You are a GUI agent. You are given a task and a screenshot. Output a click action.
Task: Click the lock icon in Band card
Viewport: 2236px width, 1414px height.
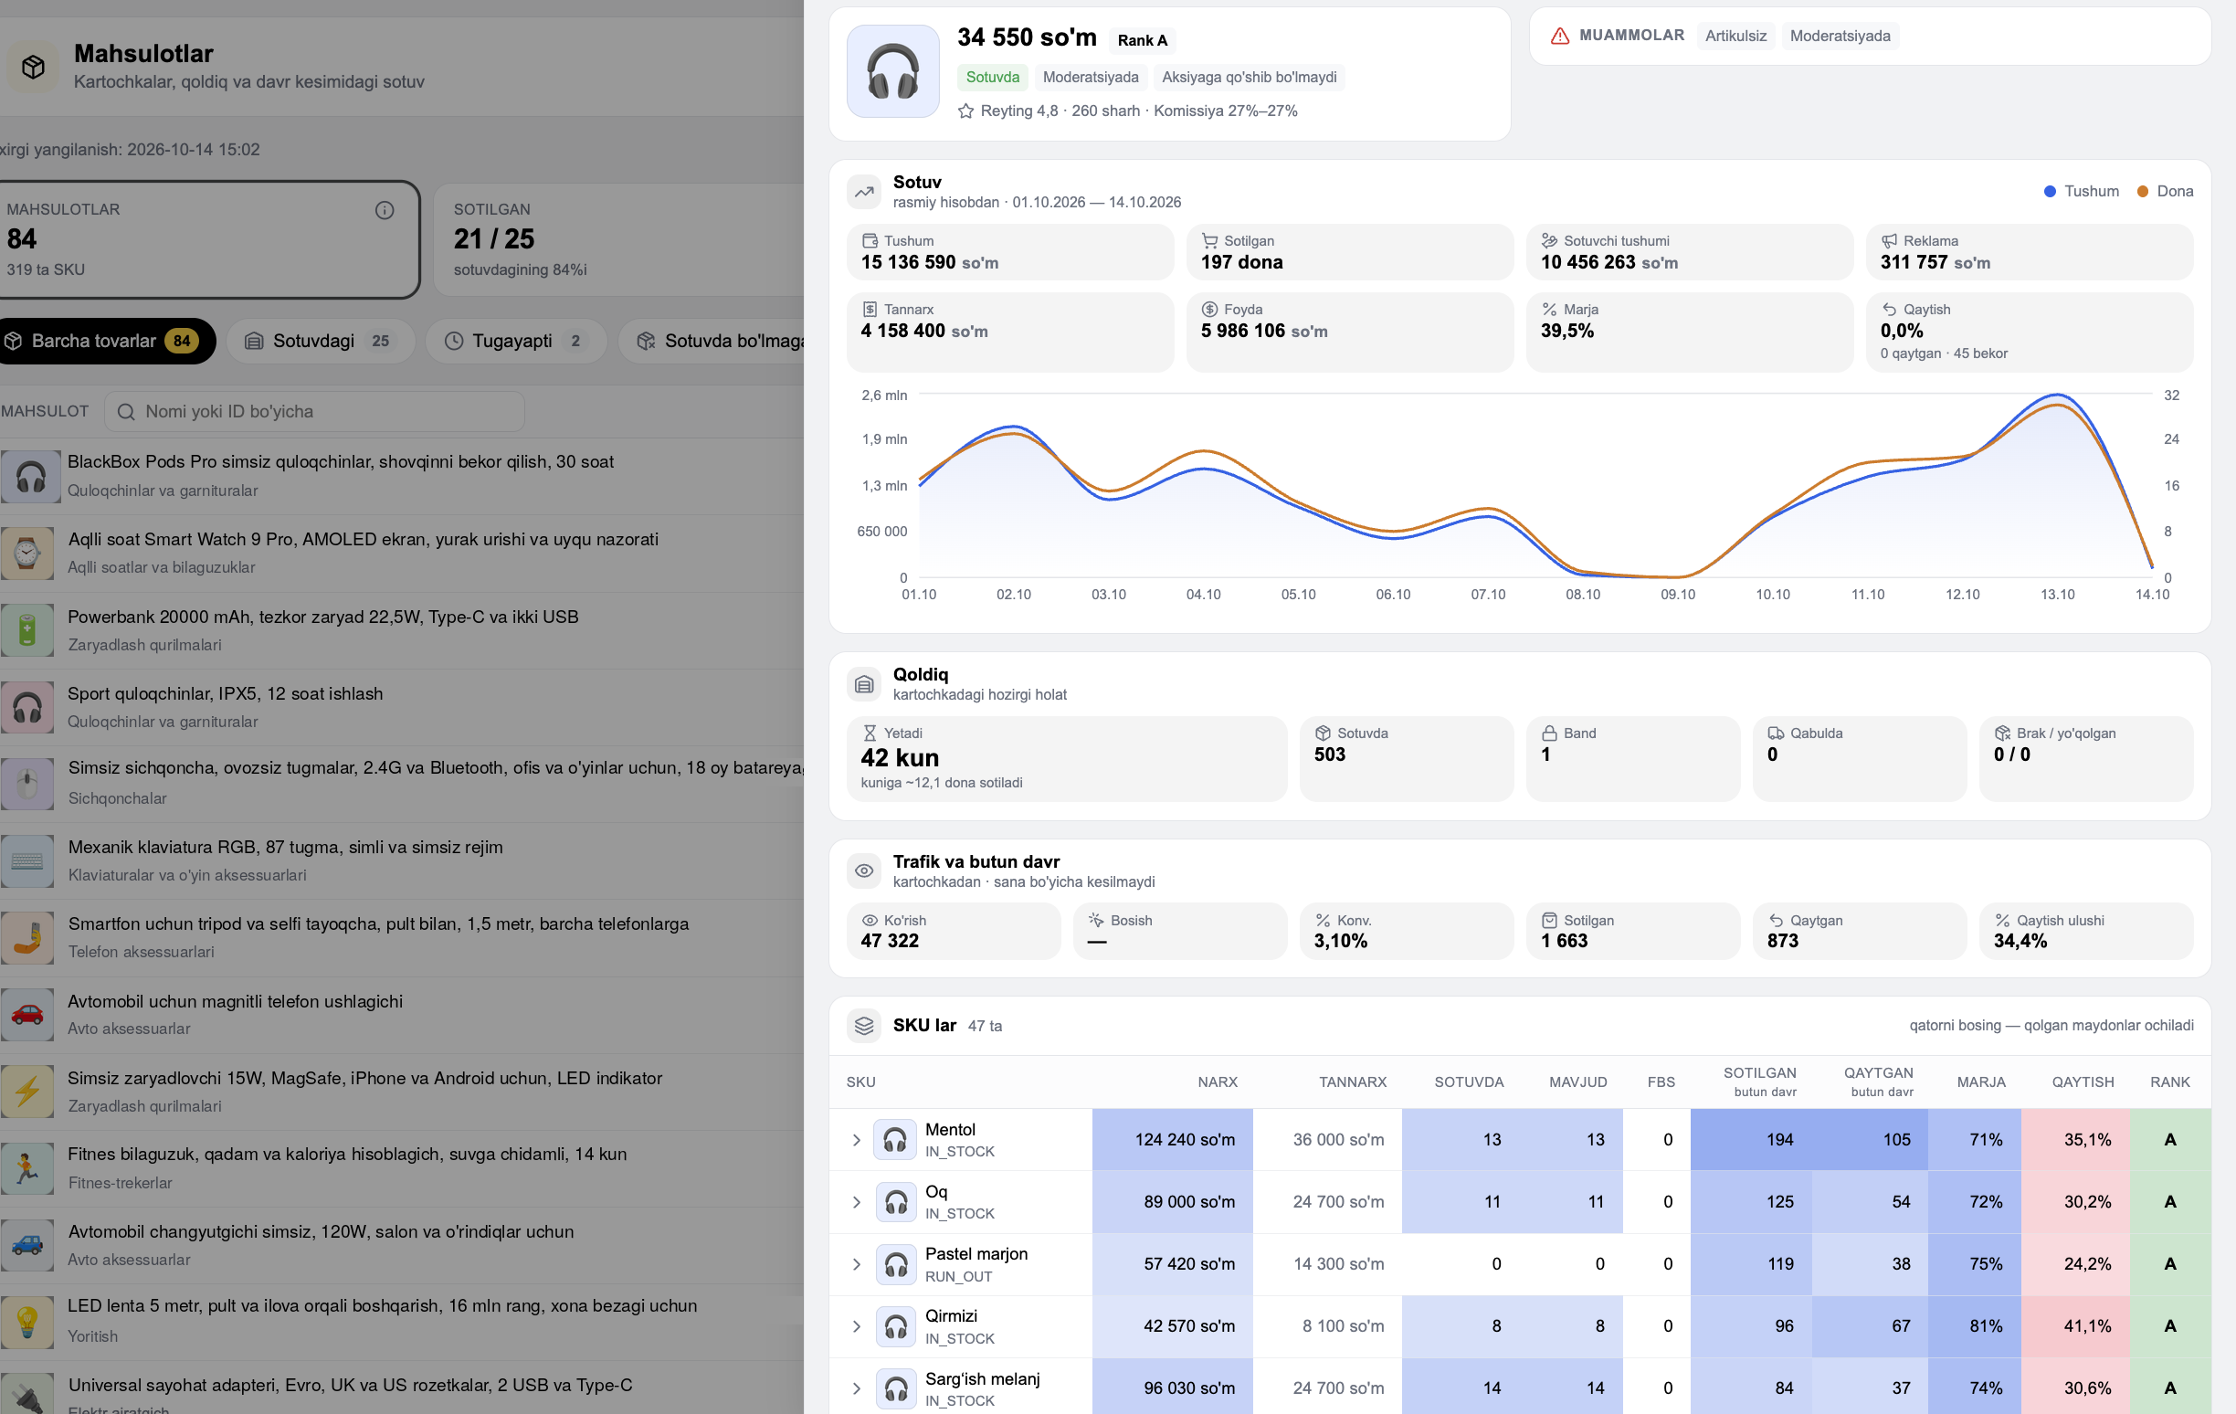[1550, 733]
